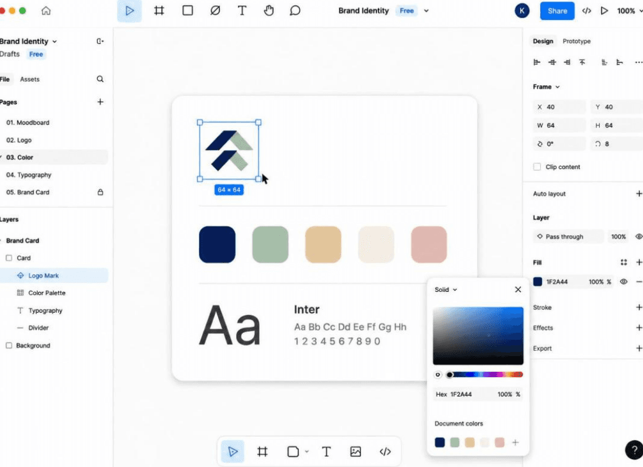Switch to the Design tab

[543, 41]
